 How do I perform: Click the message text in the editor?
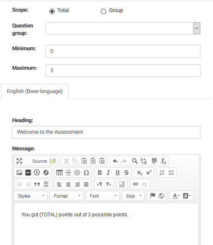pyautogui.click(x=75, y=215)
